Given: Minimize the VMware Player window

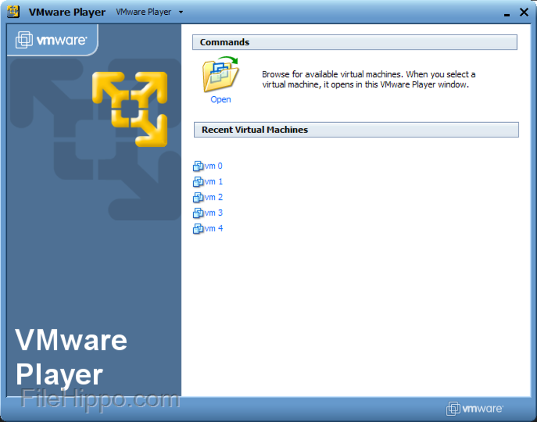Looking at the screenshot, I should (506, 13).
